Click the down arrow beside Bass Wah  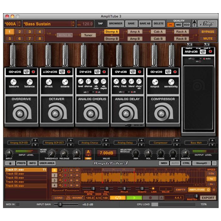tap(212, 145)
